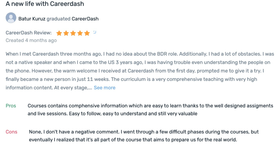Expand the review with See more
278x147 pixels.
point(105,88)
